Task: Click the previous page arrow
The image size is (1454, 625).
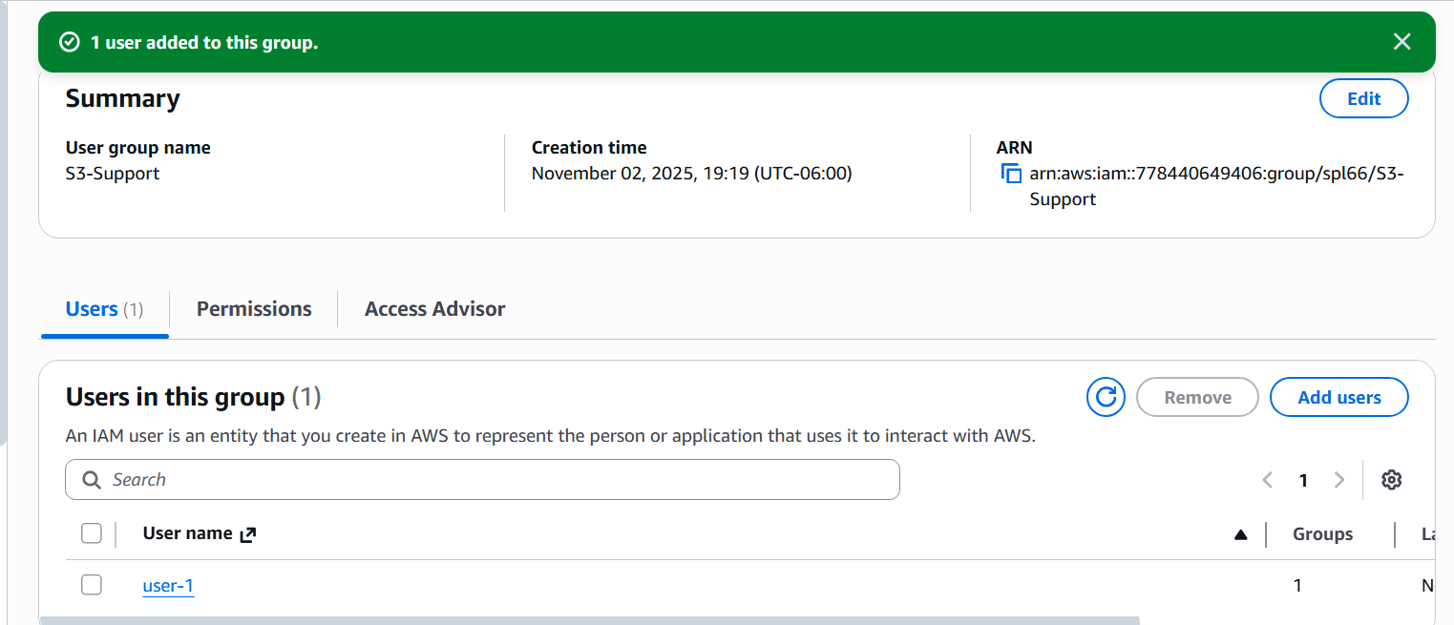Action: pyautogui.click(x=1267, y=480)
